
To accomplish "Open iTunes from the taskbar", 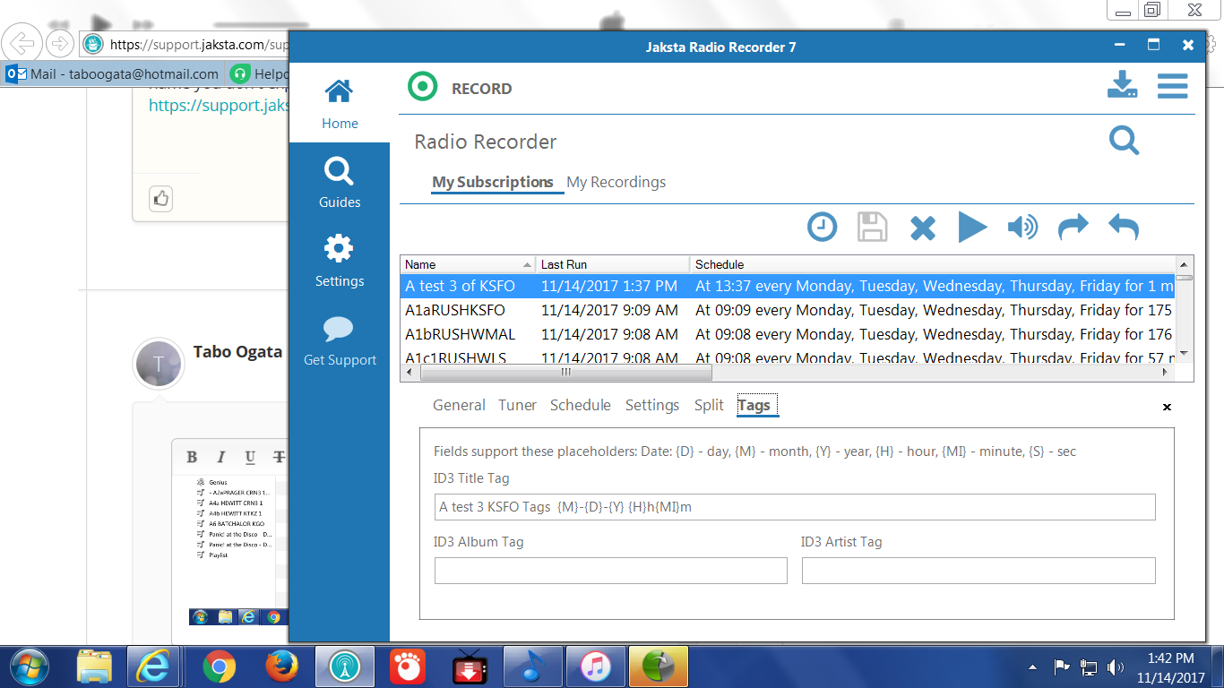I will pos(595,666).
